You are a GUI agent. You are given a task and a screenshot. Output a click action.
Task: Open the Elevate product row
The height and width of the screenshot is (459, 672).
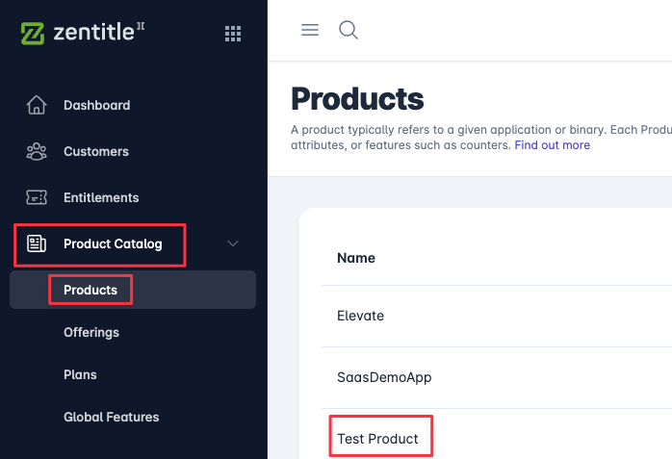[360, 316]
